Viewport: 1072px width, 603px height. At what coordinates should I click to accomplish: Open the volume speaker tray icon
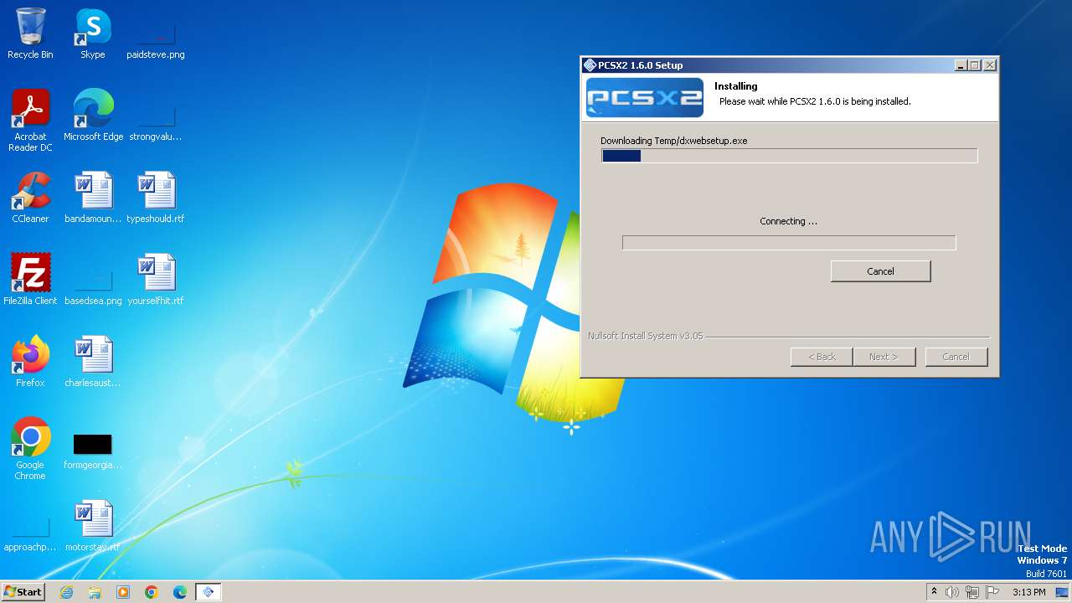(x=952, y=592)
